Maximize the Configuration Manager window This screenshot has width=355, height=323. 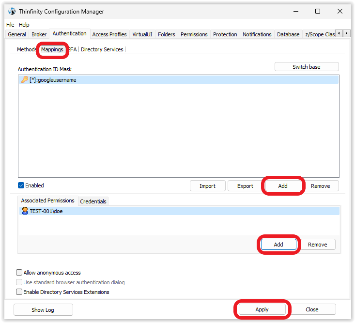coord(318,11)
